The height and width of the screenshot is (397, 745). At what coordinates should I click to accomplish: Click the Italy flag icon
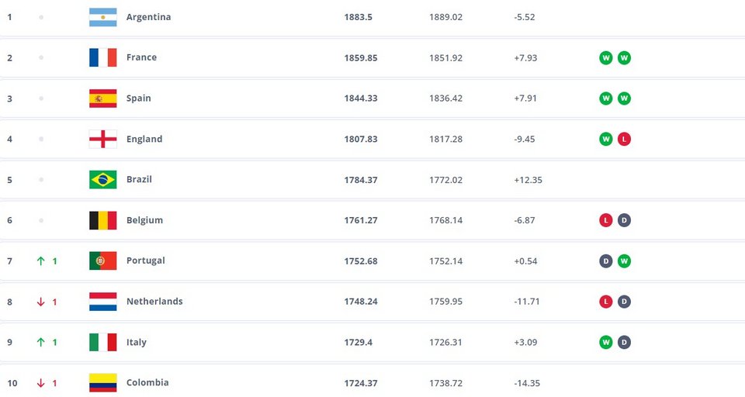(102, 342)
